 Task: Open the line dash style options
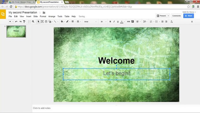78,22
